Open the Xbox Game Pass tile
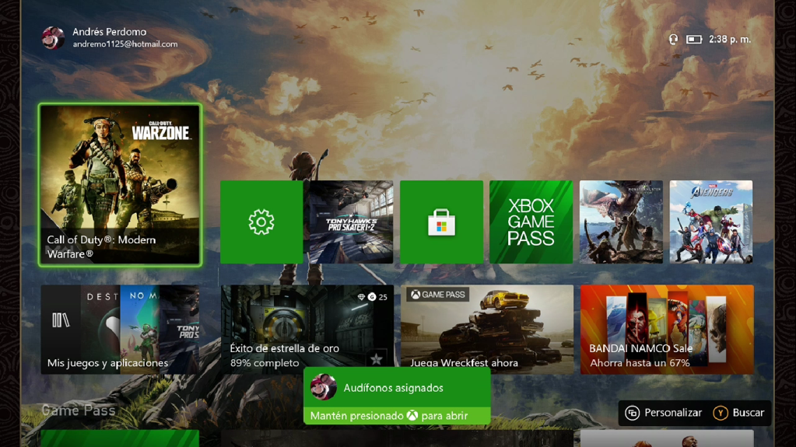 (531, 222)
